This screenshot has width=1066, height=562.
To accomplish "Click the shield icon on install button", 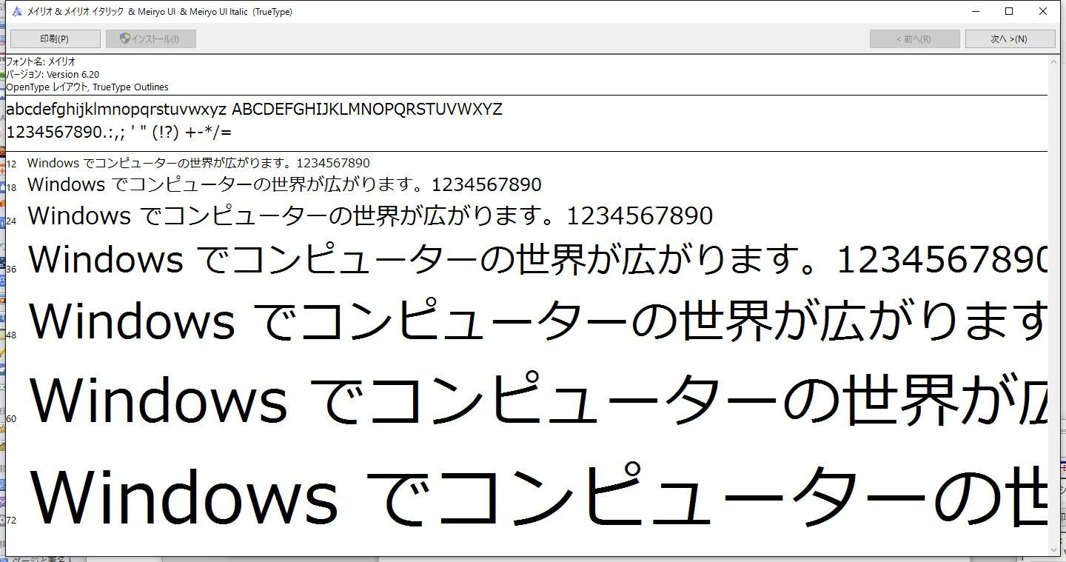I will coord(124,39).
